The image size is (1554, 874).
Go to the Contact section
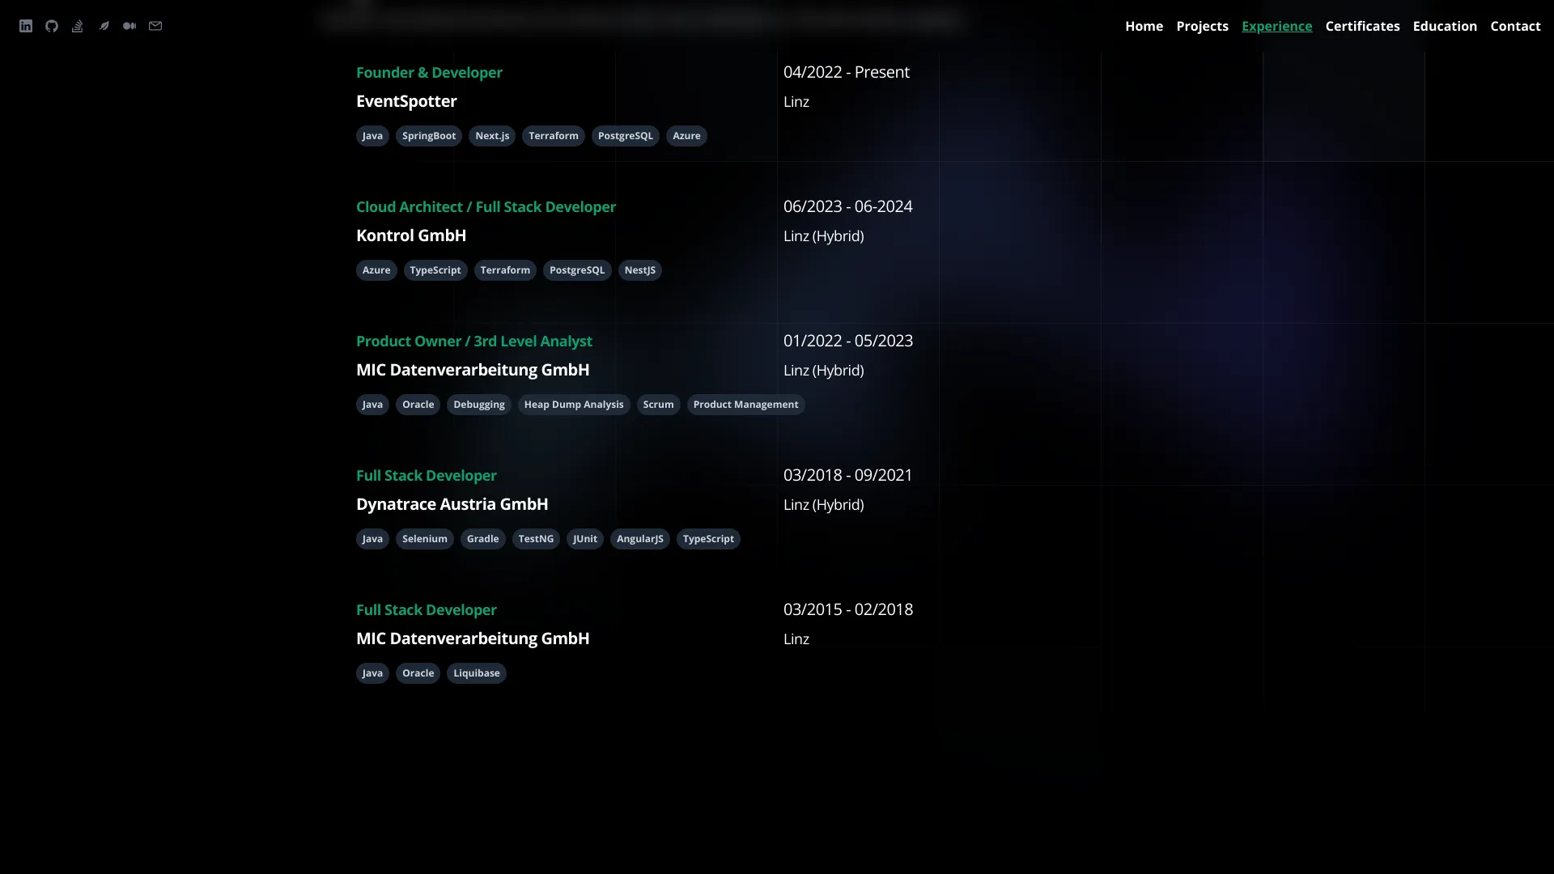click(1515, 26)
